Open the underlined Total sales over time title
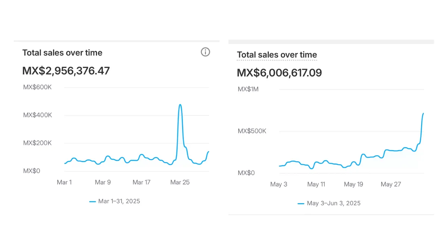This screenshot has width=448, height=252. [277, 55]
